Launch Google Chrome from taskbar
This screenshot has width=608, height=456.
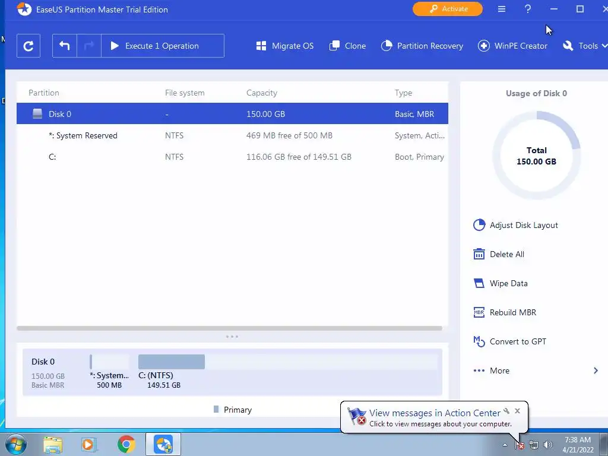(126, 444)
